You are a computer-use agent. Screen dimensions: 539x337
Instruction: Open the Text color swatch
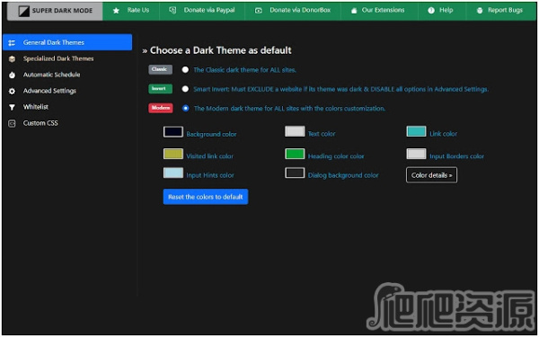tap(295, 131)
